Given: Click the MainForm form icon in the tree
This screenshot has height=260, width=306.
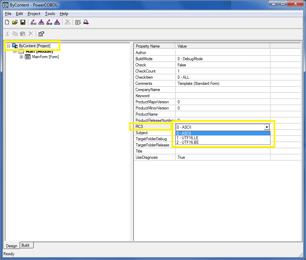Looking at the screenshot, I should pos(28,57).
